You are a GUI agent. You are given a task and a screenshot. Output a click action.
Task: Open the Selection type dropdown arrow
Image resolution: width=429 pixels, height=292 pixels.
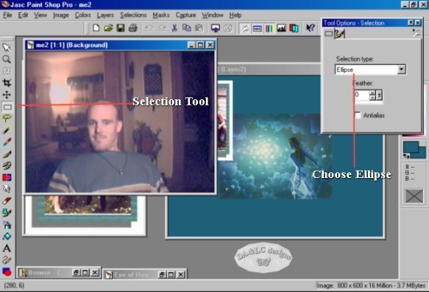coord(401,69)
